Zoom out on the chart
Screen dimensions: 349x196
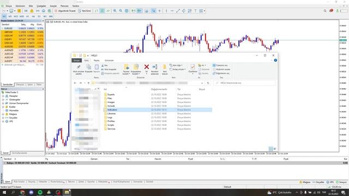pyautogui.click(x=121, y=11)
